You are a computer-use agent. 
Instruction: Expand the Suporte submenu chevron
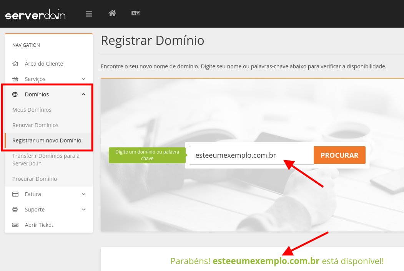point(83,210)
